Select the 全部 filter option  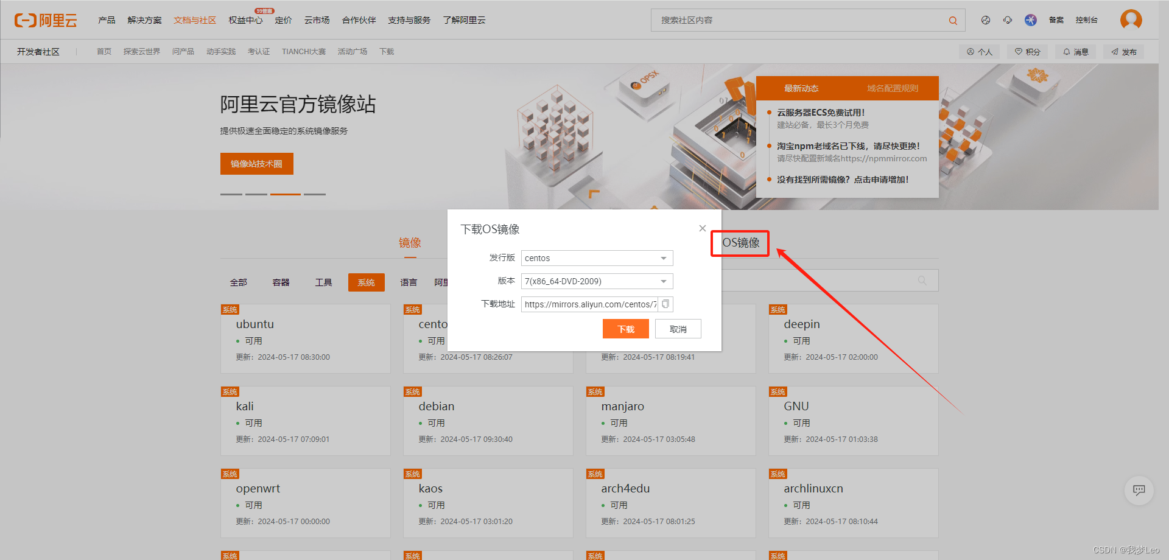tap(238, 282)
